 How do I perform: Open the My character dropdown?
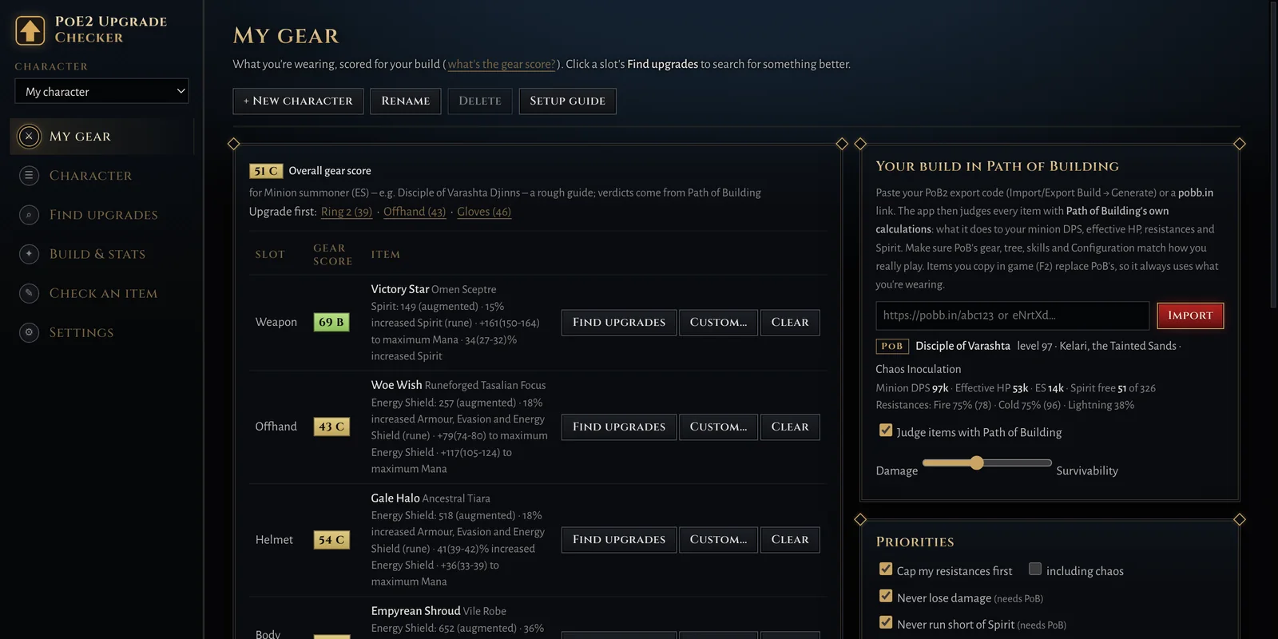click(x=101, y=91)
